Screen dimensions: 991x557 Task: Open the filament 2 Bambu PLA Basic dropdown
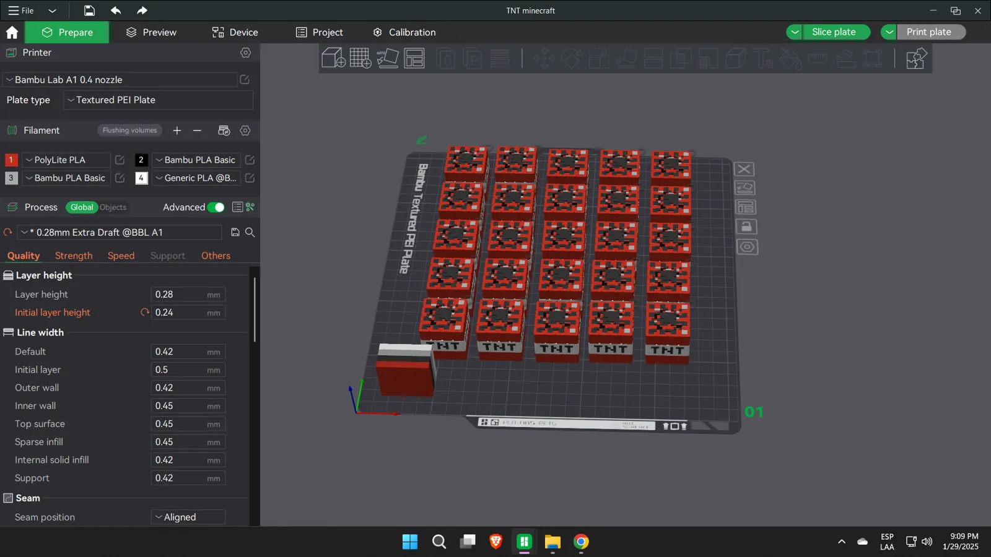pyautogui.click(x=196, y=160)
